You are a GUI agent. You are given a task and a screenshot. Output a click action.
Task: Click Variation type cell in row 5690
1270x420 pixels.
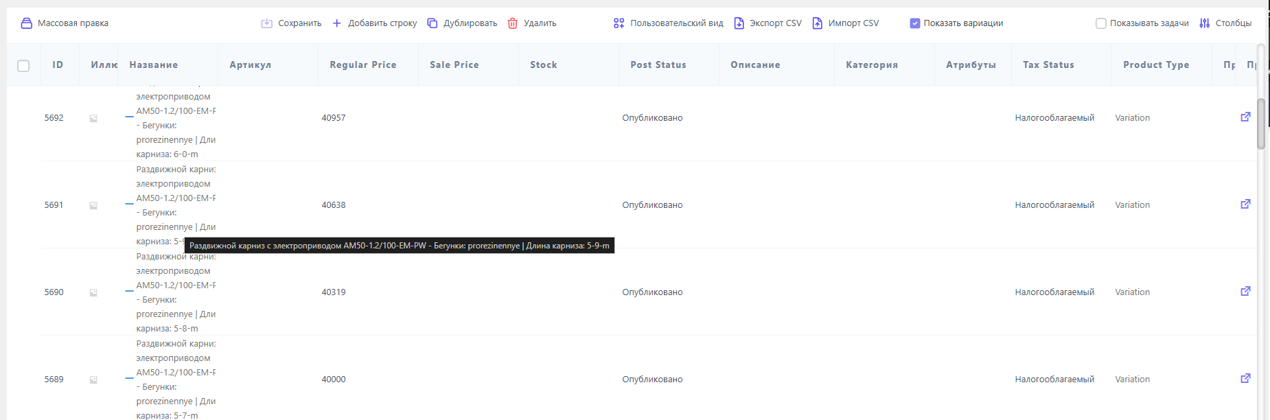pyautogui.click(x=1132, y=292)
